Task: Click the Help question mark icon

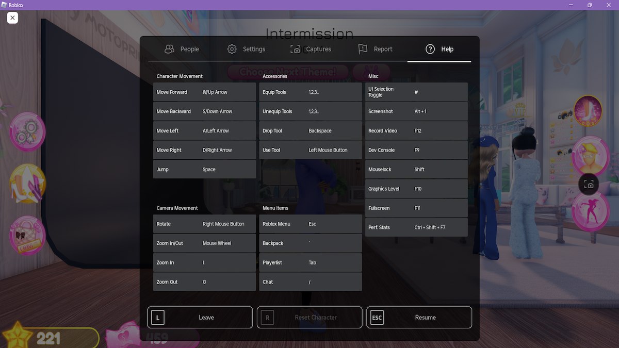Action: pyautogui.click(x=430, y=49)
